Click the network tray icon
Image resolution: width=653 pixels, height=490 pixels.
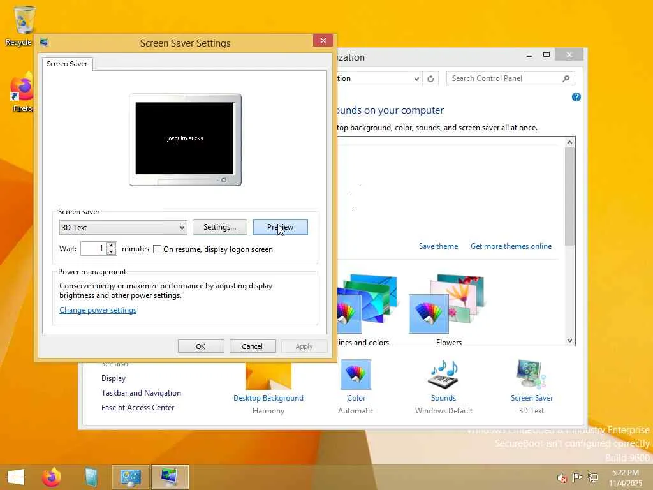pos(593,477)
